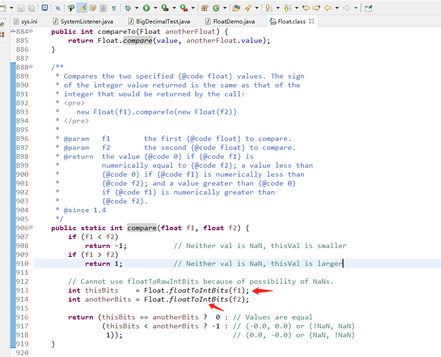The image size is (441, 357).
Task: Click '@since 1.4' Javadoc tag
Action: click(84, 210)
